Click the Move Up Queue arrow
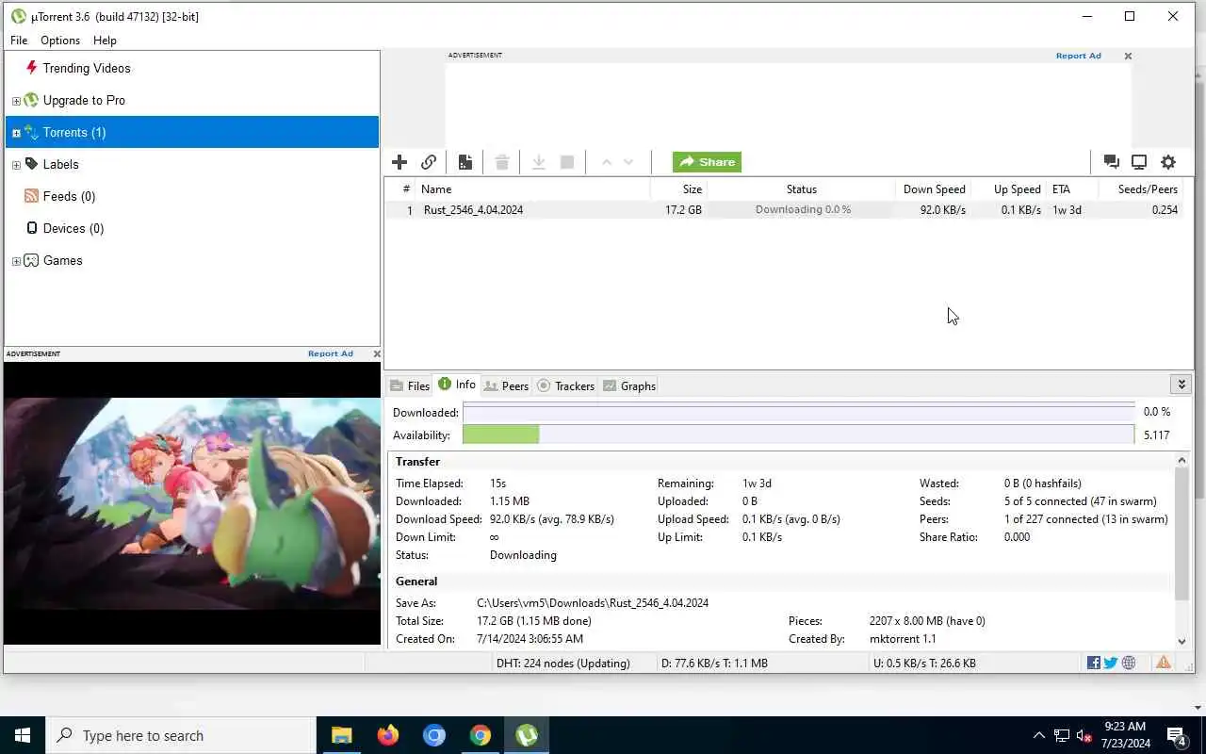This screenshot has height=754, width=1206. [x=607, y=162]
